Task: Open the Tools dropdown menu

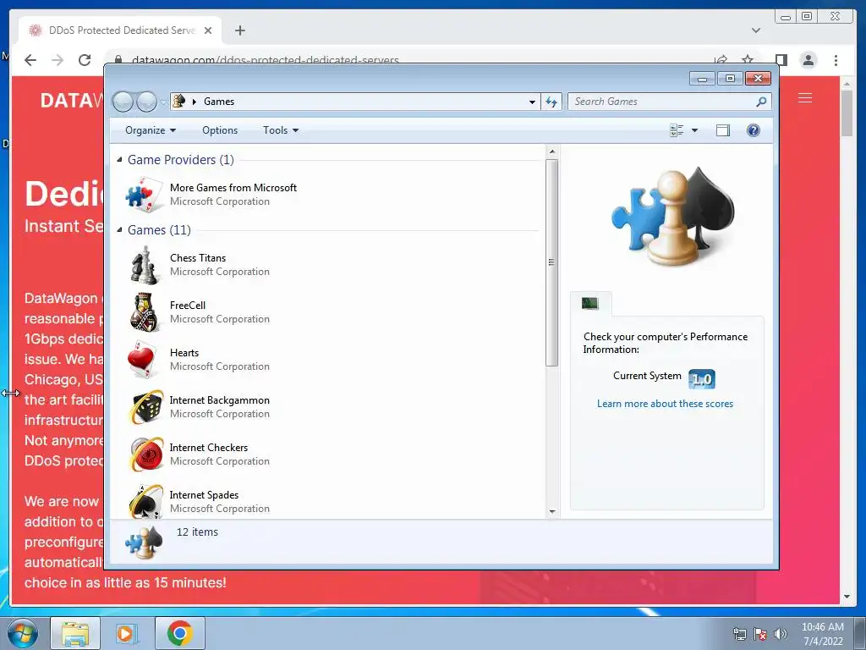Action: (281, 130)
